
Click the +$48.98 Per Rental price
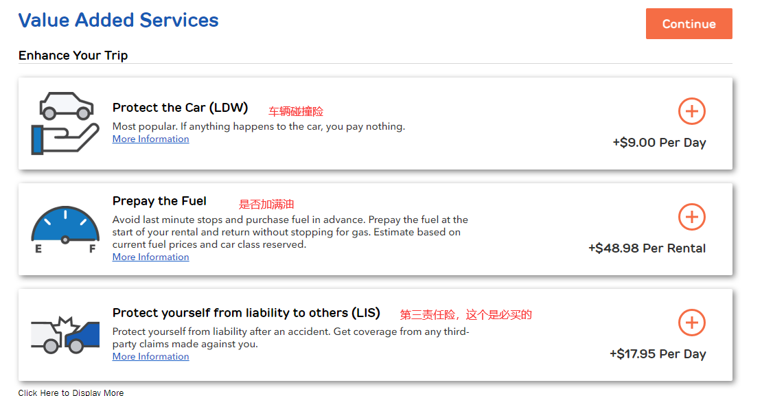pyautogui.click(x=647, y=248)
